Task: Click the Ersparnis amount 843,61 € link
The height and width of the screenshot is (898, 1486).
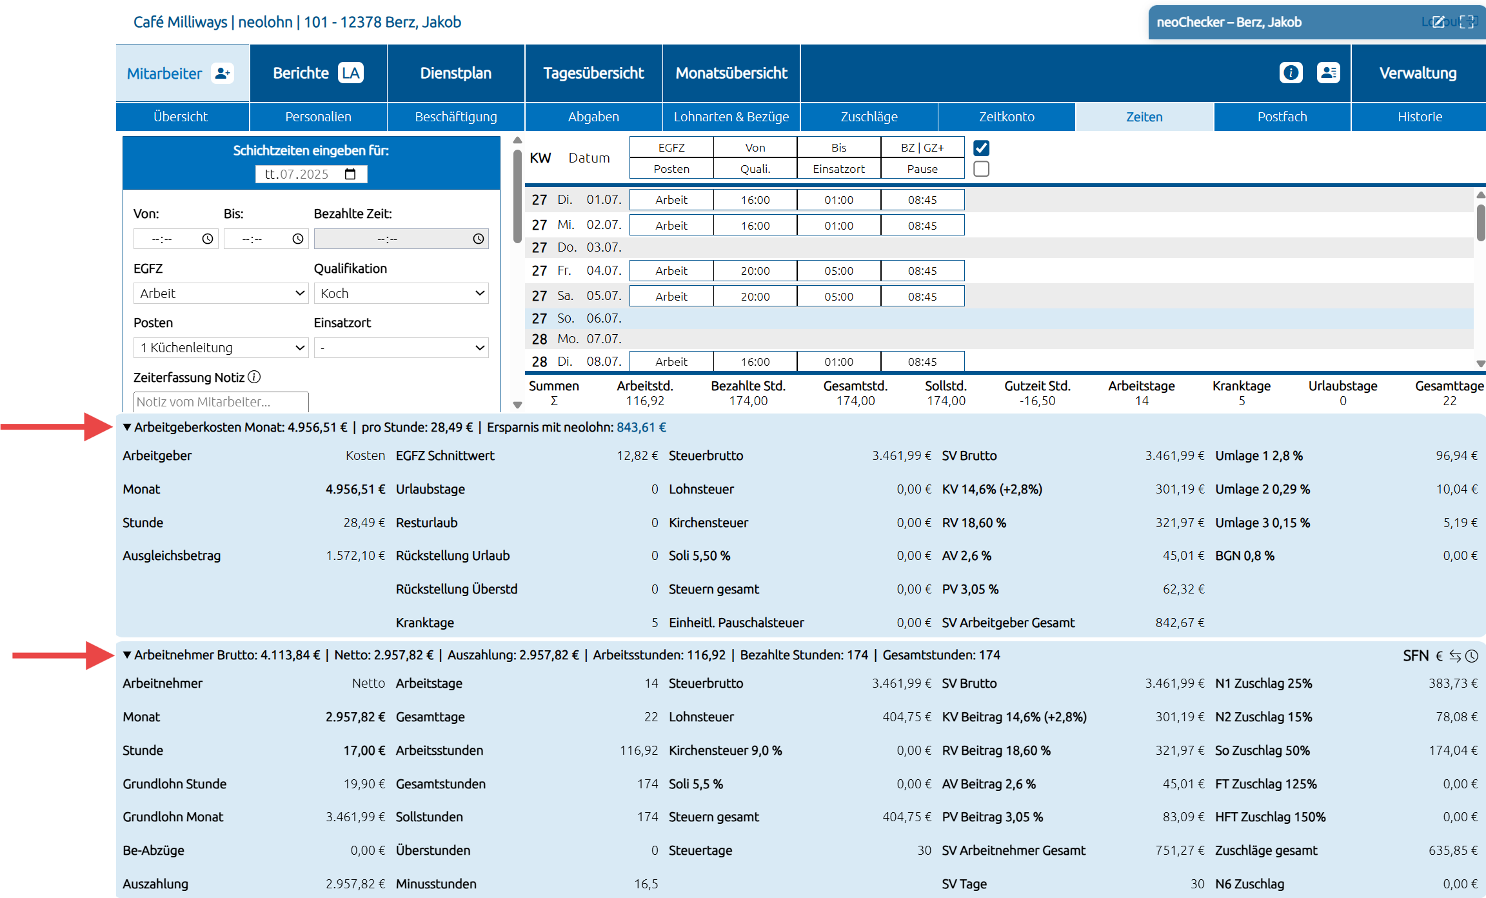Action: [641, 427]
